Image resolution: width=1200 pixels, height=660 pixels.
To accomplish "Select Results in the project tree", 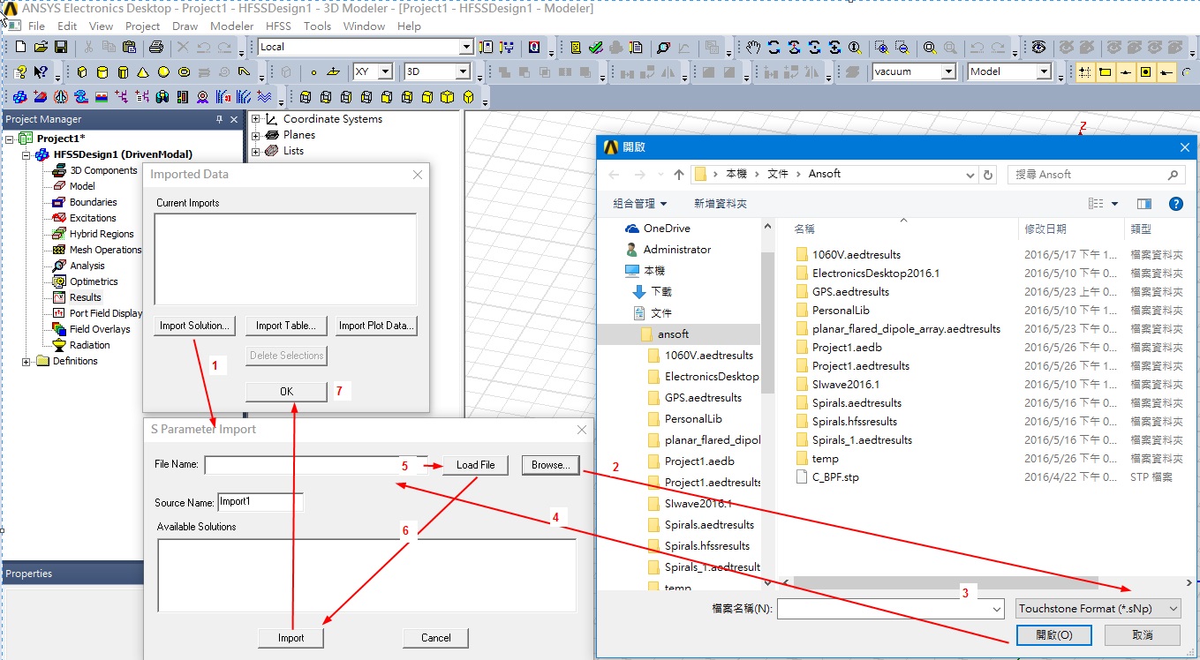I will pyautogui.click(x=86, y=297).
